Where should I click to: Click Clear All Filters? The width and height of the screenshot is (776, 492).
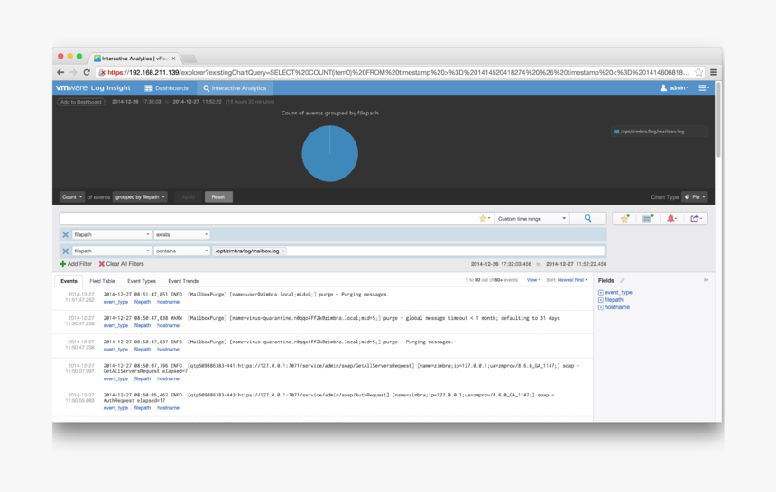(121, 264)
